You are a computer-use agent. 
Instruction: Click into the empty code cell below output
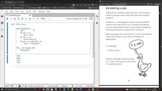click(53, 66)
